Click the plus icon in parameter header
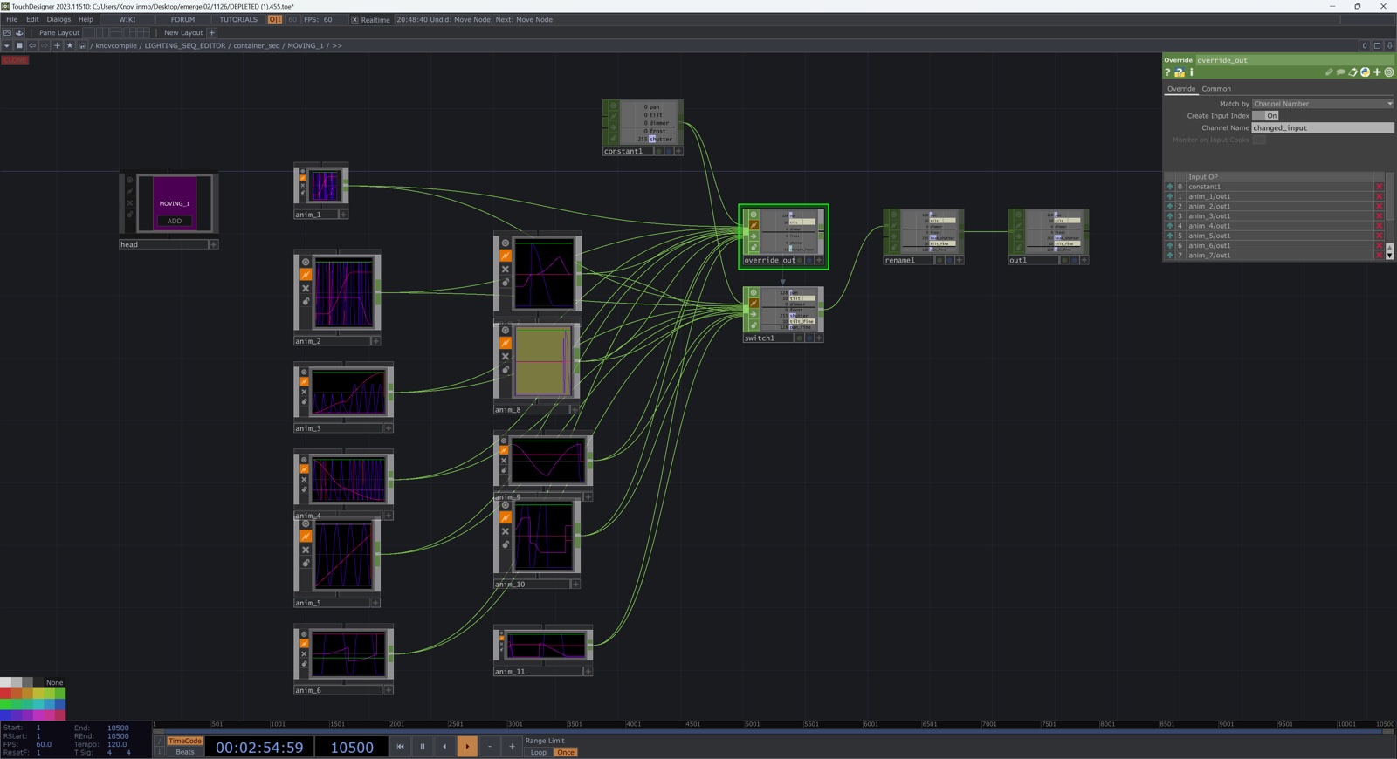The height and width of the screenshot is (759, 1397). tap(1378, 72)
